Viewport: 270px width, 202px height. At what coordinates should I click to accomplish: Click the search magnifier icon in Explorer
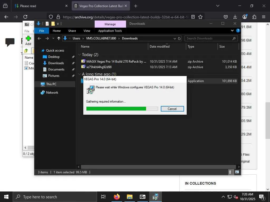234,38
